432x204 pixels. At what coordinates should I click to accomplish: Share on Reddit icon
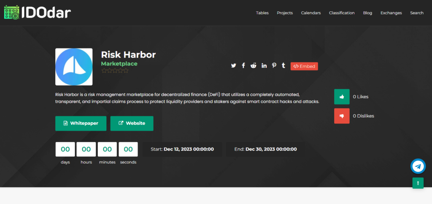pyautogui.click(x=254, y=65)
